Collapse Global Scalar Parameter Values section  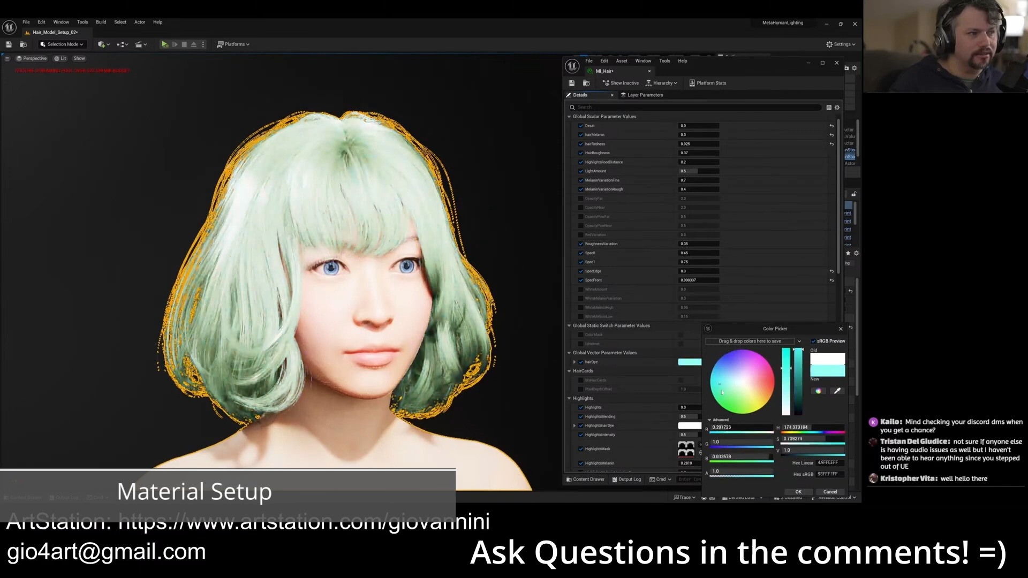tap(569, 117)
